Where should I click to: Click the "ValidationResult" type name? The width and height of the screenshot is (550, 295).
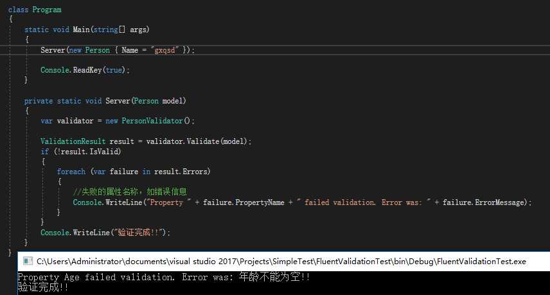coord(73,141)
